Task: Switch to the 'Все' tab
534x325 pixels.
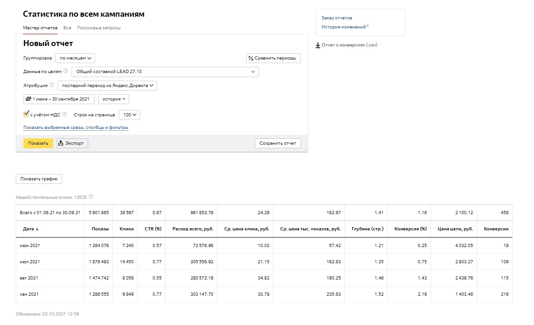Action: 67,28
